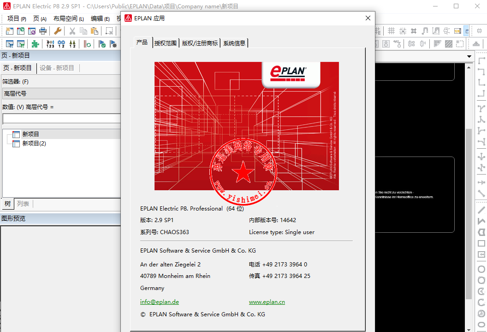Open the 项目 (P) menu

17,18
